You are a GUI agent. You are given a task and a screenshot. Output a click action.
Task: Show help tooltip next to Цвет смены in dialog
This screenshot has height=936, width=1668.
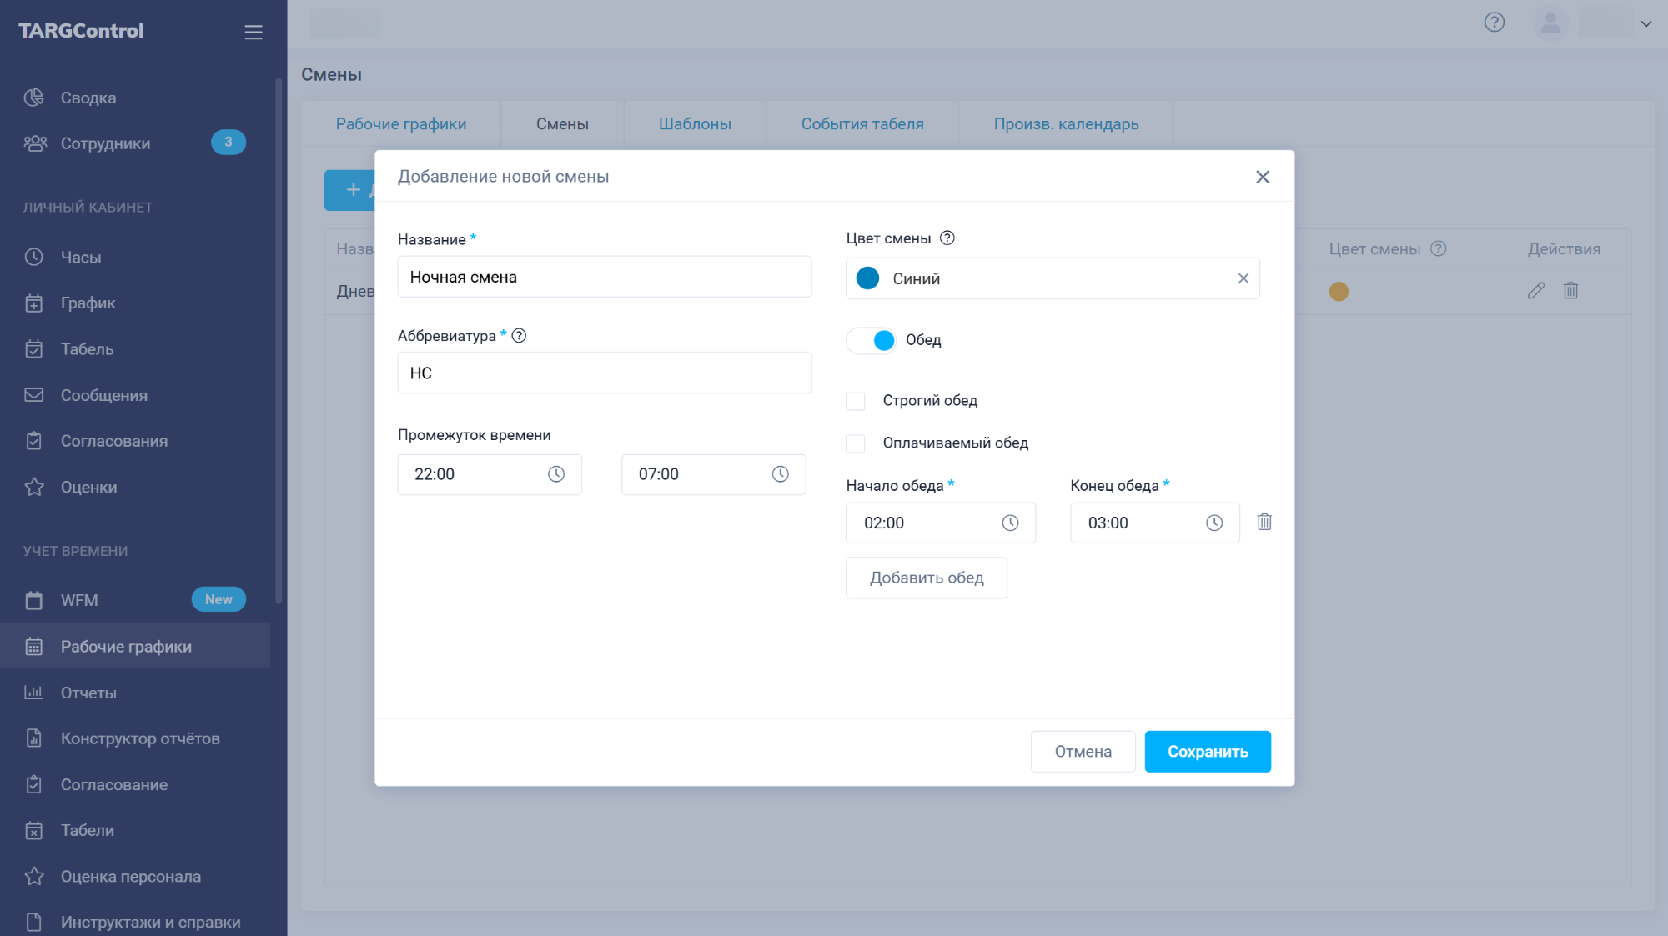[947, 238]
